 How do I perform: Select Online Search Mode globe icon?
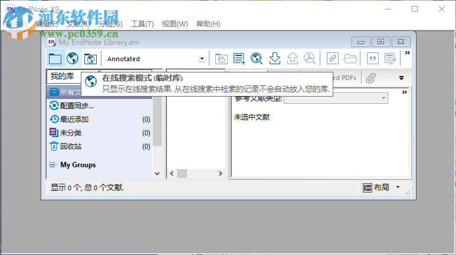pos(73,59)
